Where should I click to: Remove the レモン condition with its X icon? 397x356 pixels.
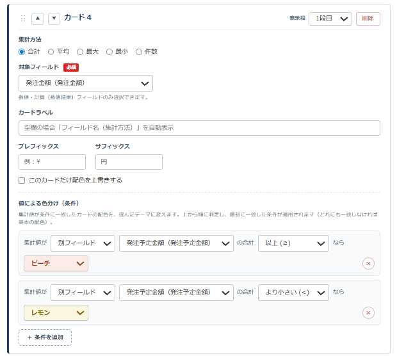[368, 313]
